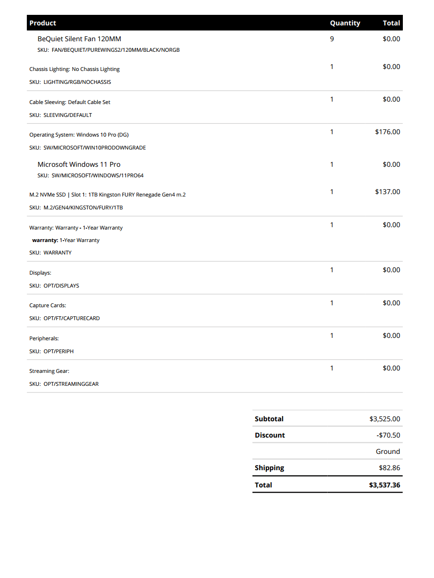The height and width of the screenshot is (578, 434).
Task: Click the Streaming Gear: row label
Action: [x=49, y=371]
